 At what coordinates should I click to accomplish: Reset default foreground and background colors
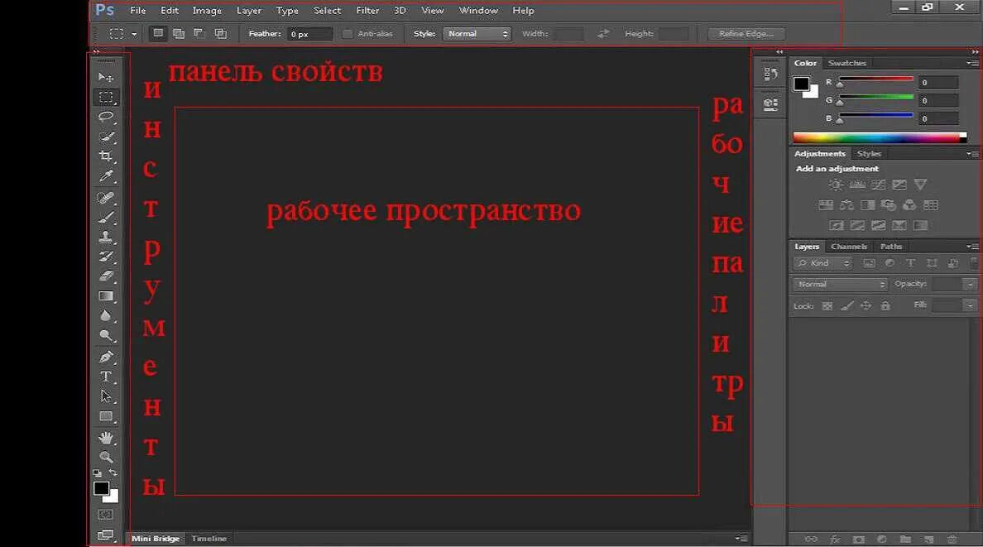[97, 473]
